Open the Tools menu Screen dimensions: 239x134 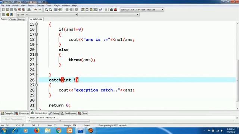click(49, 6)
